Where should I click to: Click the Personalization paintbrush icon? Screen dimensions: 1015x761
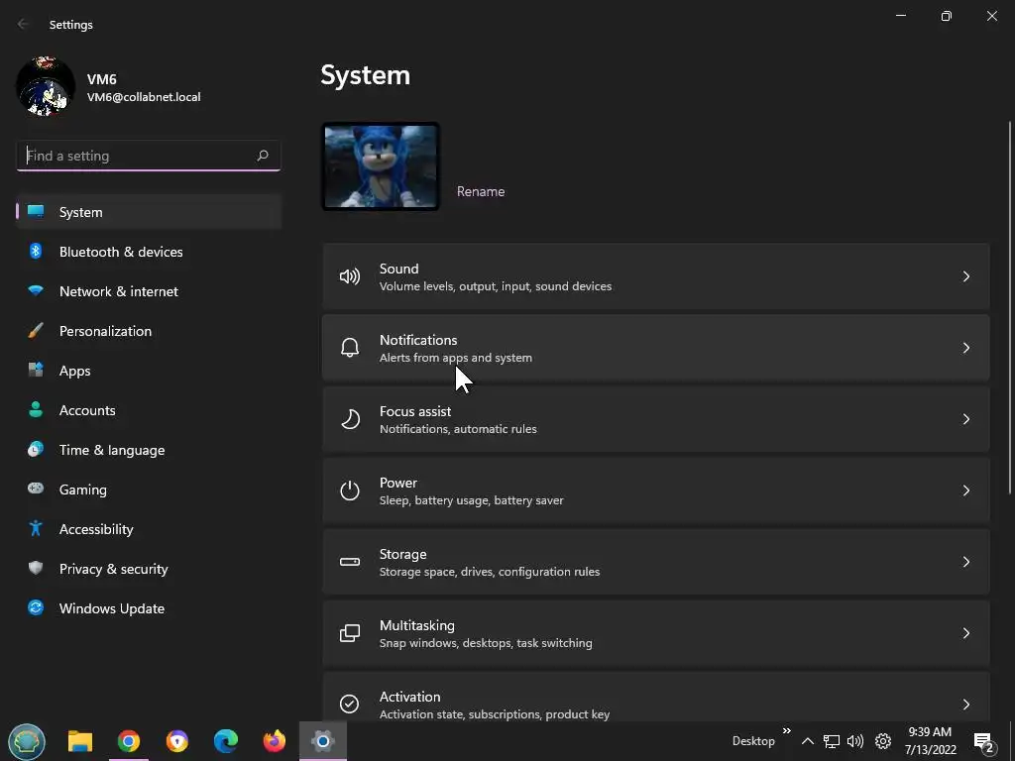[x=36, y=331]
